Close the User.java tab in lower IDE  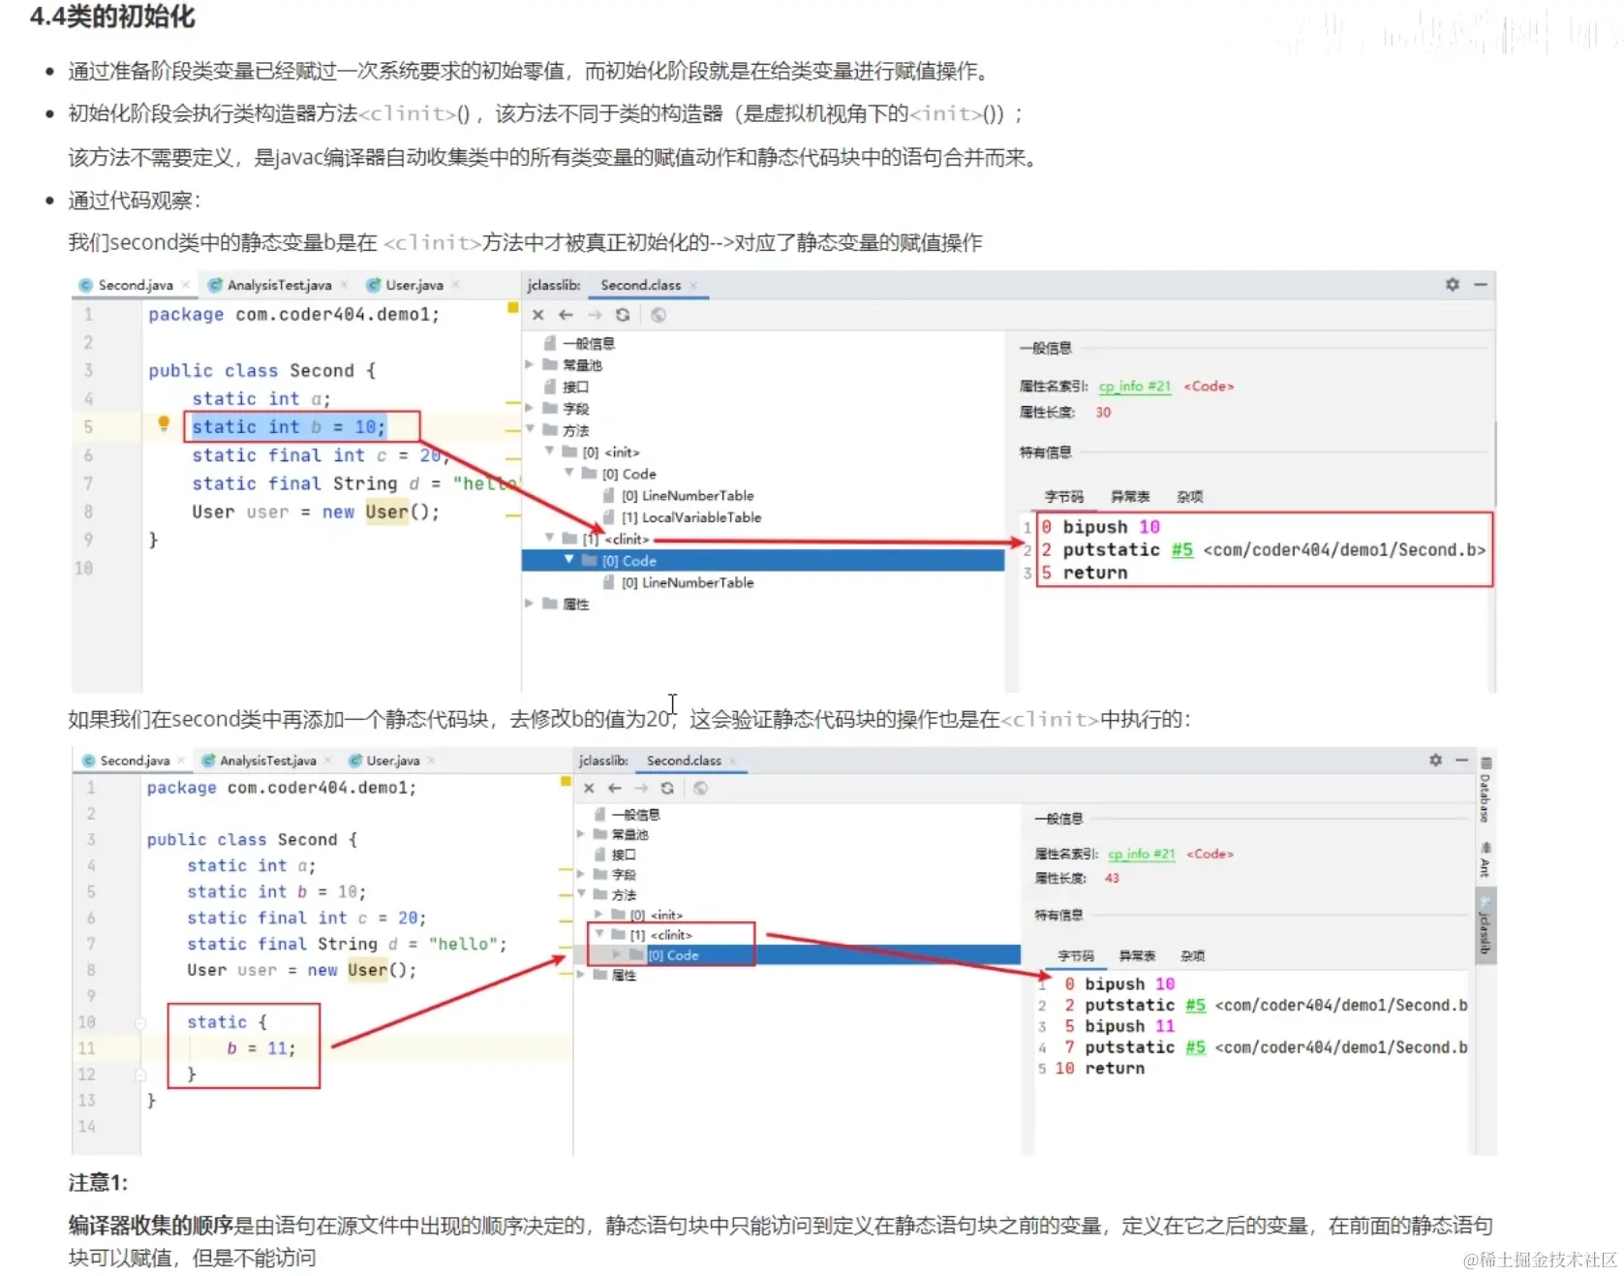pyautogui.click(x=431, y=761)
